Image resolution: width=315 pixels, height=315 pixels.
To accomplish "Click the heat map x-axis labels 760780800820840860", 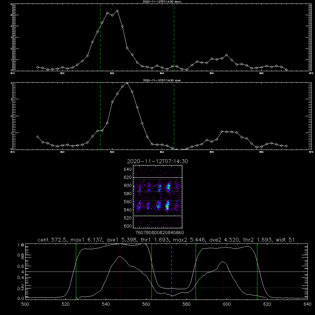I will [159, 232].
